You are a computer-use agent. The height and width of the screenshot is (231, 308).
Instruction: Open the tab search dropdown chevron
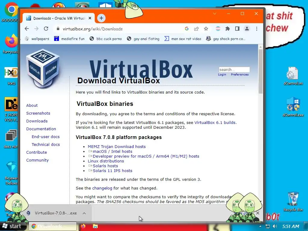[215, 14]
